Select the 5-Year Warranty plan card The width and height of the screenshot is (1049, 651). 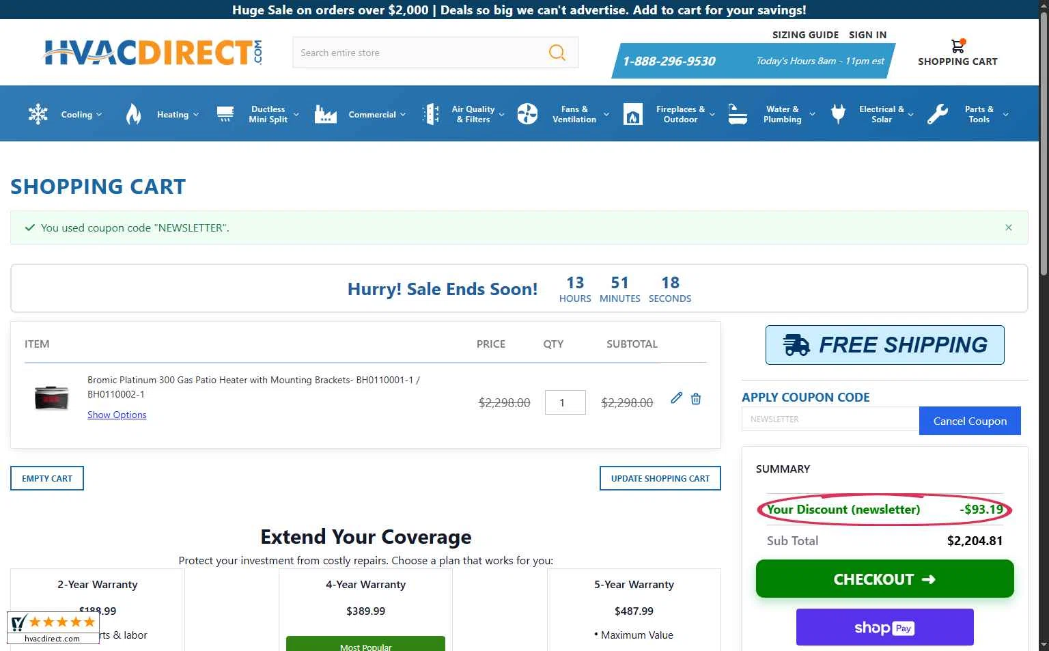click(x=634, y=609)
